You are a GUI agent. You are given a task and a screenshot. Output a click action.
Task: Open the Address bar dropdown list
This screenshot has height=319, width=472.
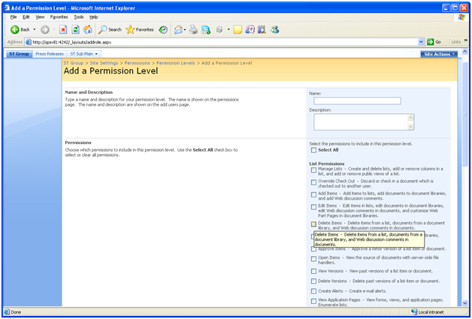421,42
